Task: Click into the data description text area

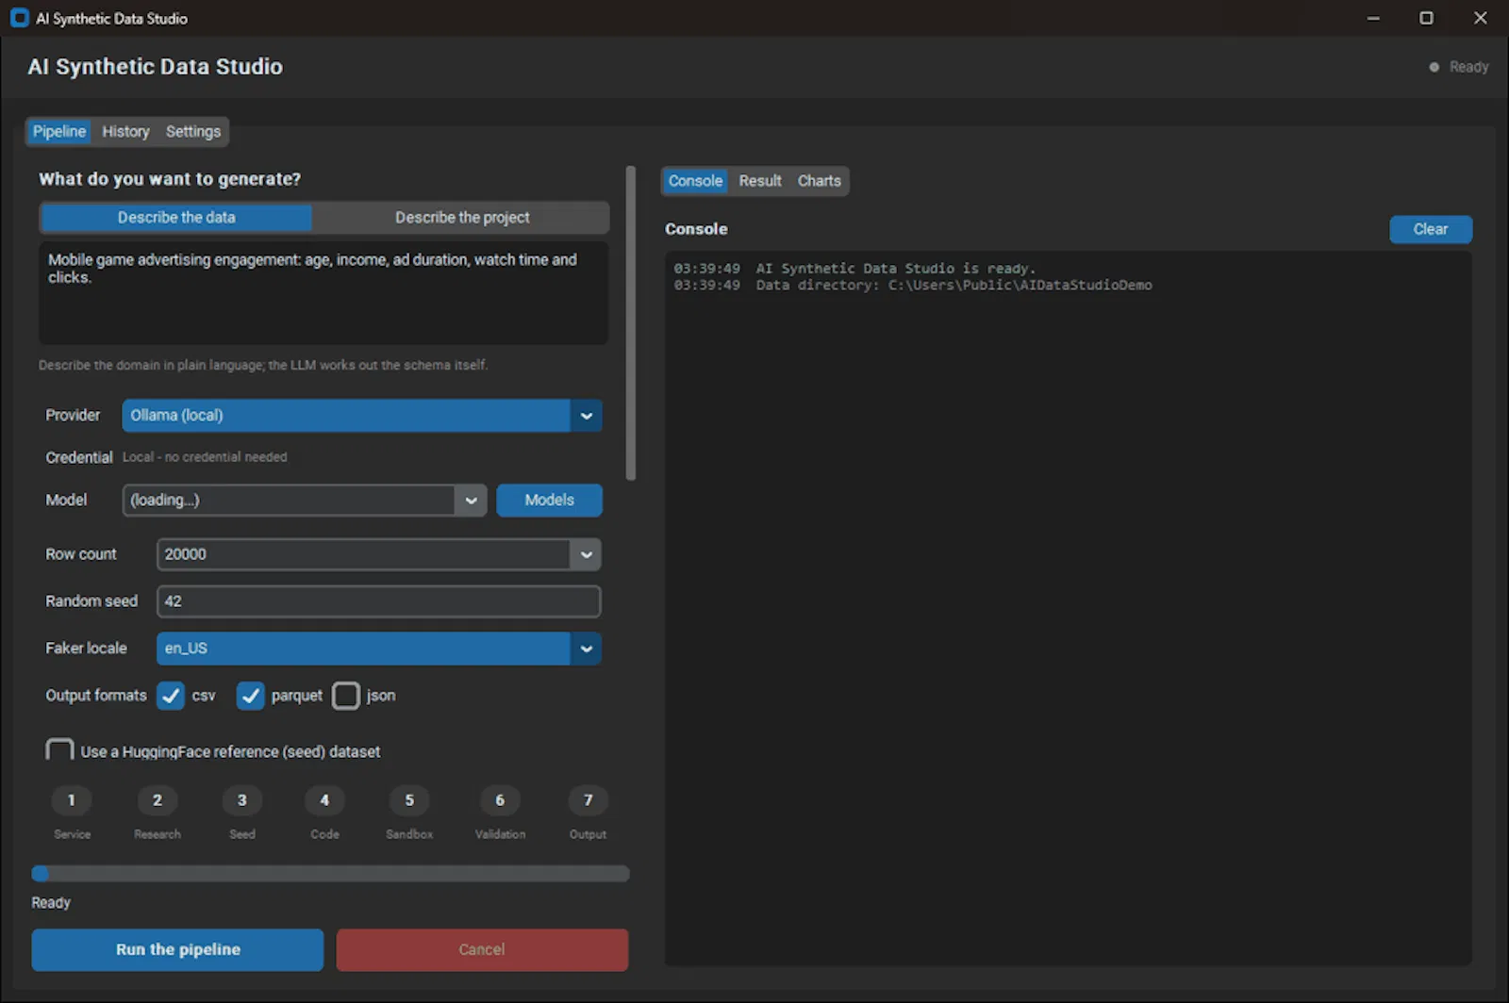Action: click(x=323, y=292)
